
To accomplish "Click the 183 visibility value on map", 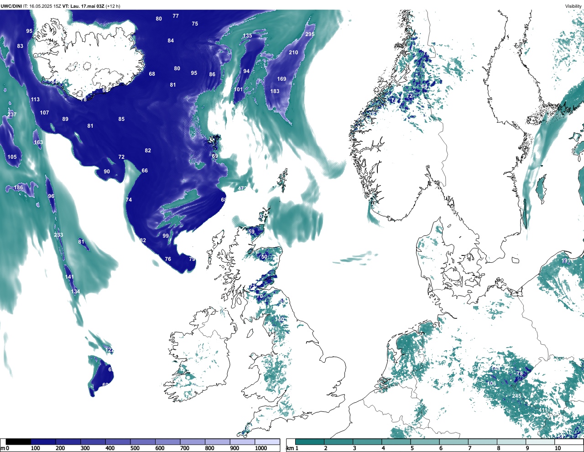I will coord(275,91).
